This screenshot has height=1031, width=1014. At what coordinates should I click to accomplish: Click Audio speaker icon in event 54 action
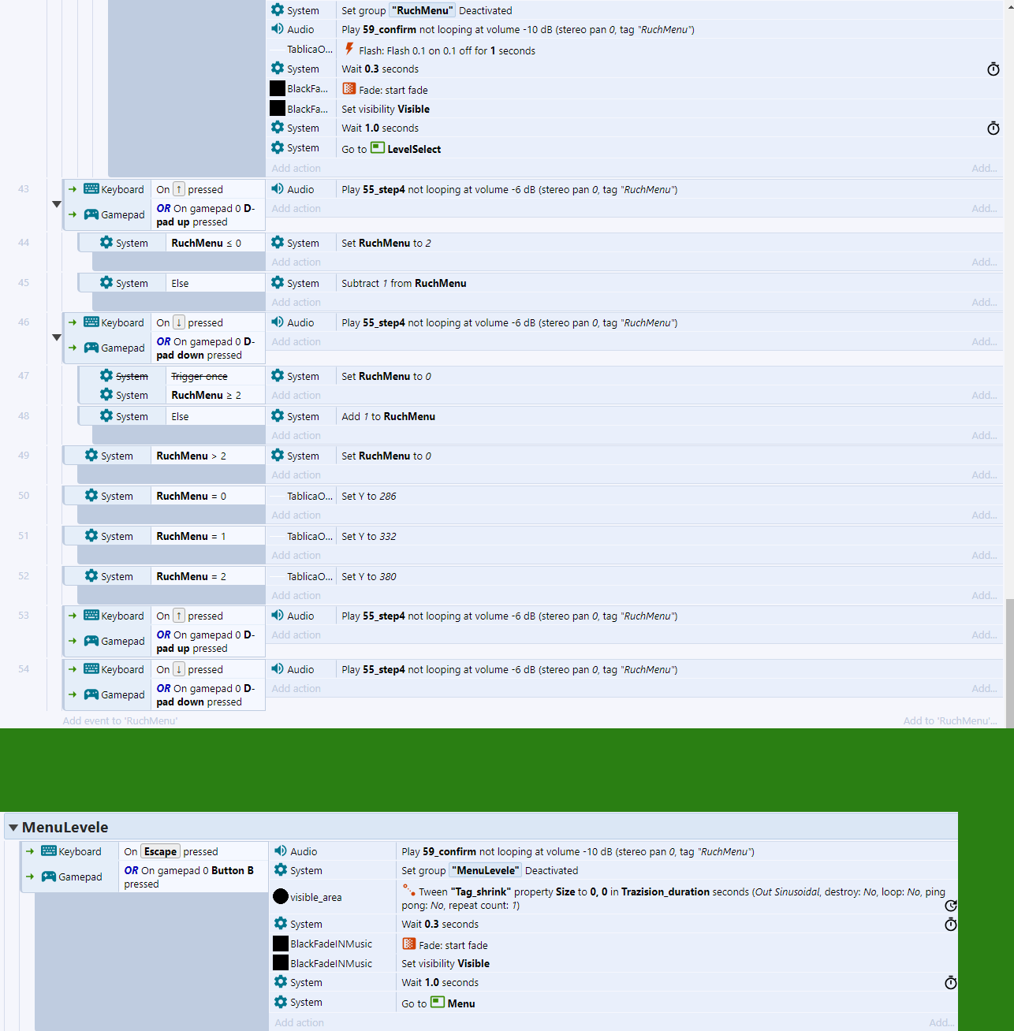[278, 669]
